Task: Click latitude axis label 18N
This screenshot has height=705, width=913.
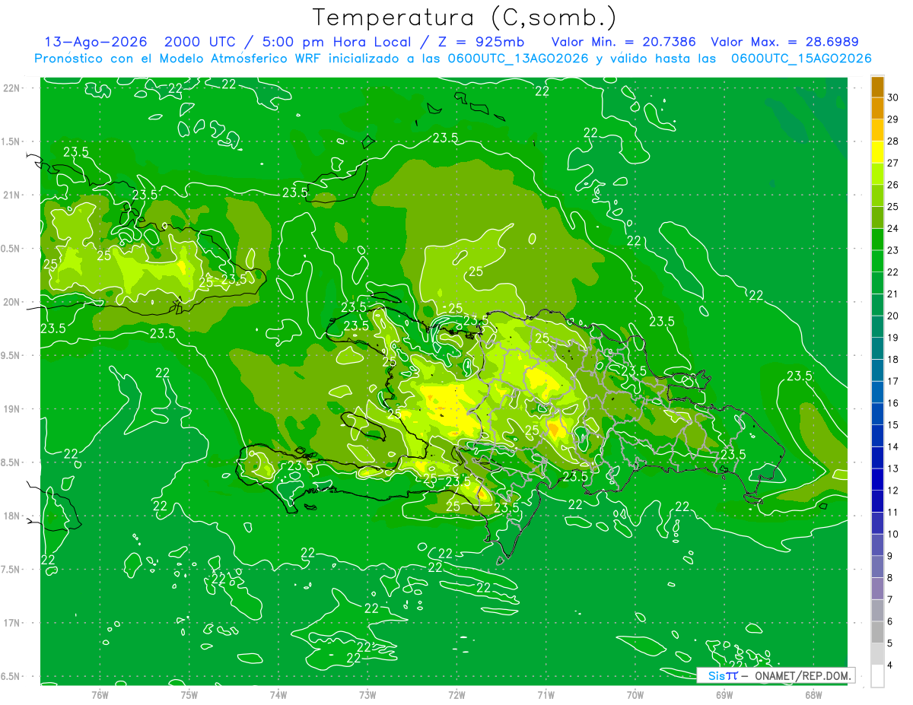Action: coord(11,516)
